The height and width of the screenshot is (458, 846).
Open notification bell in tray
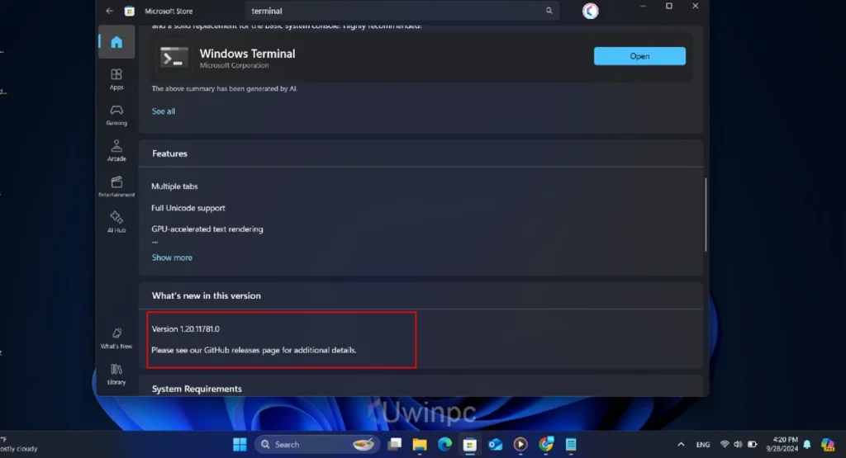807,445
